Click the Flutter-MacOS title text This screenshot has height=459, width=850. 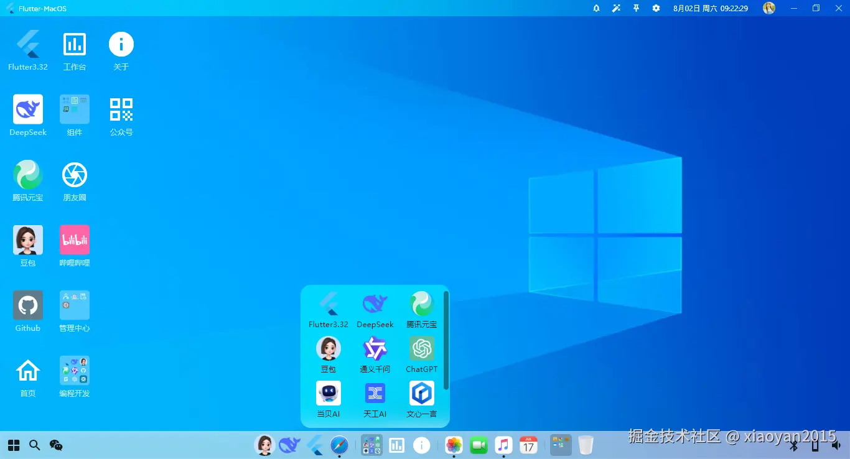(43, 9)
